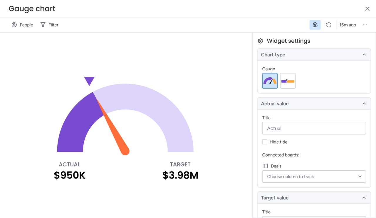Viewport: 376px width, 218px height.
Task: Collapse the Chart type section
Action: pyautogui.click(x=364, y=55)
